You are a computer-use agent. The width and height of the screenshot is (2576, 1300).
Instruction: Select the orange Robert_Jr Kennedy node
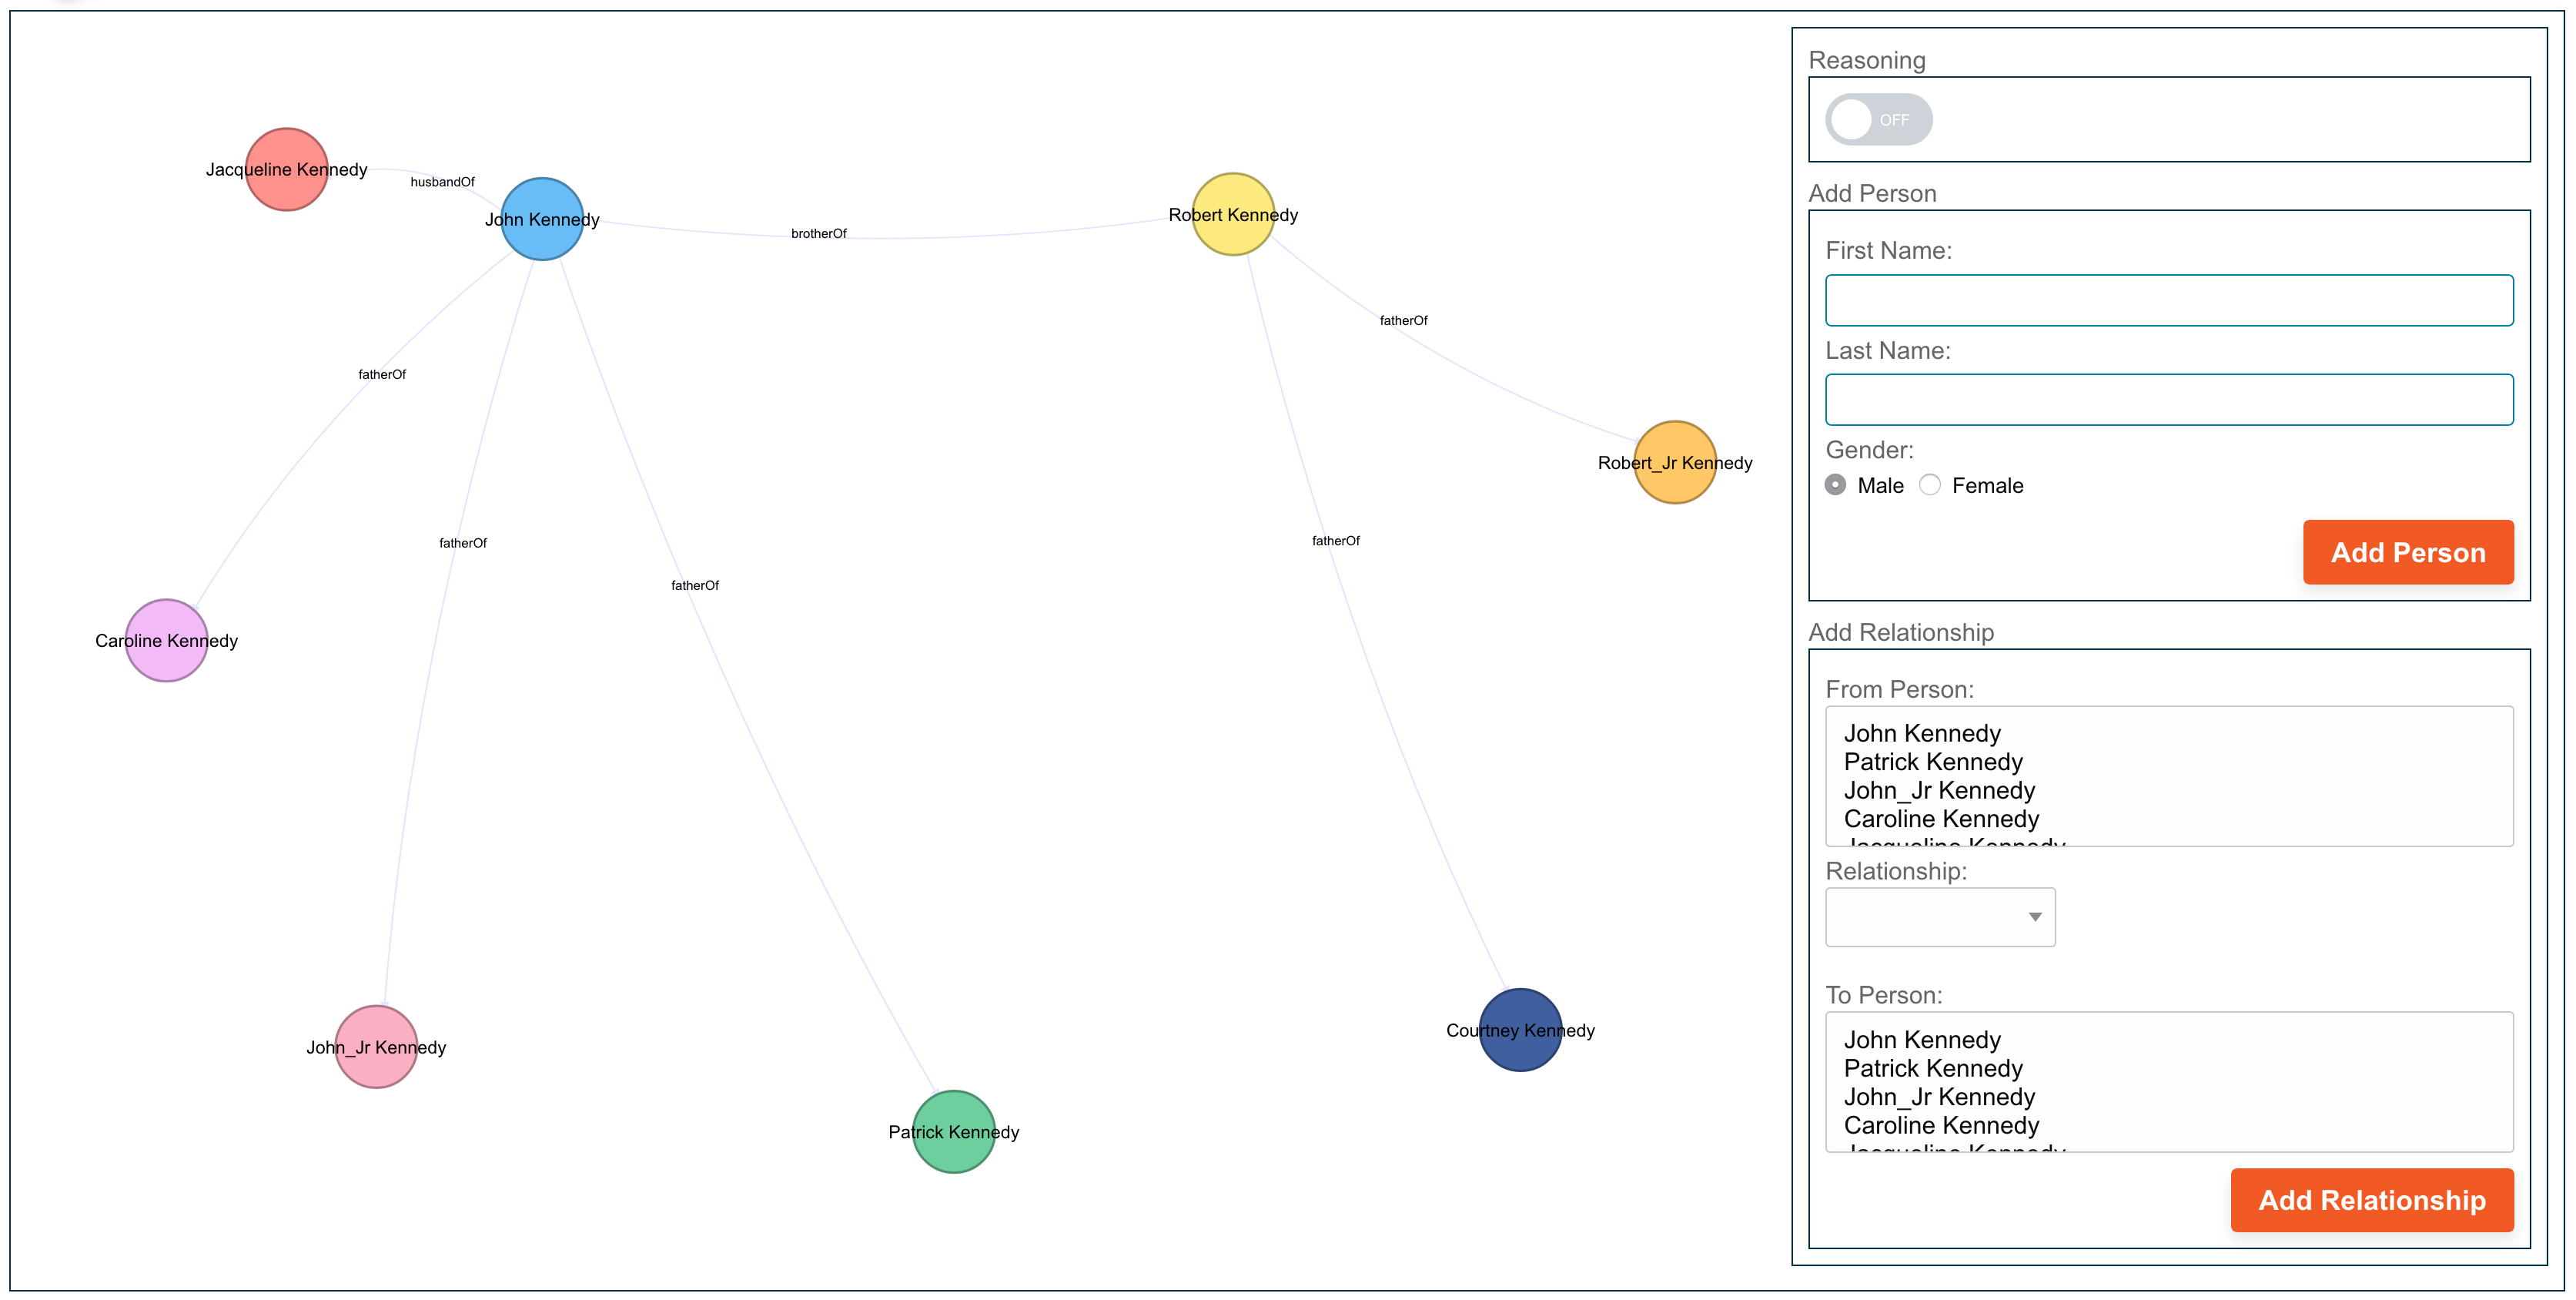tap(1674, 462)
